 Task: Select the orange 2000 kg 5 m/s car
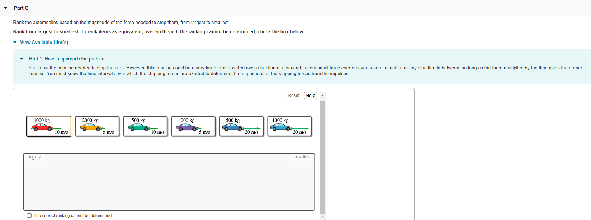pos(97,126)
